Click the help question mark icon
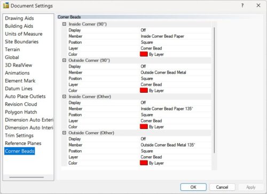Screen dimensions: 267x194 click(x=242, y=5)
